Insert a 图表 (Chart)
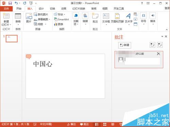170x127 pixels. pos(58,24)
